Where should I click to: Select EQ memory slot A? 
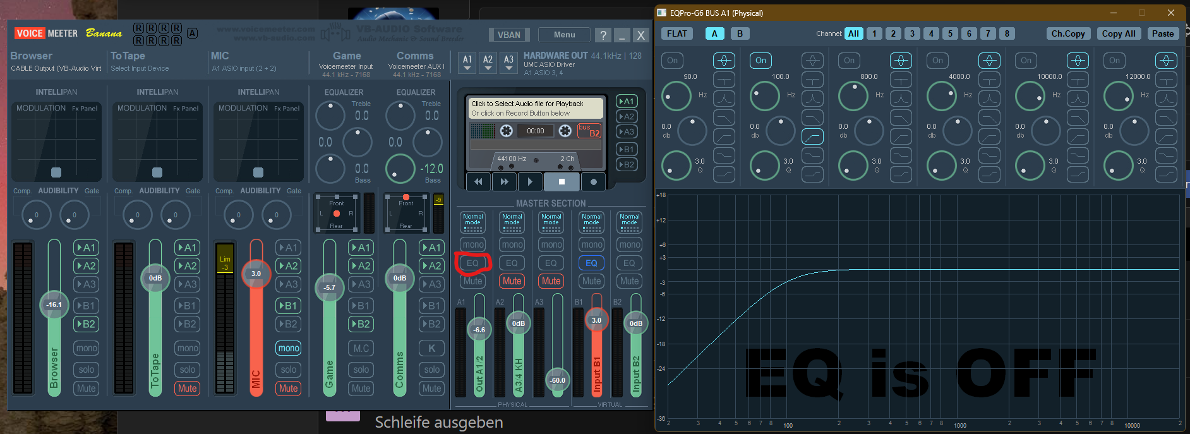coord(714,33)
